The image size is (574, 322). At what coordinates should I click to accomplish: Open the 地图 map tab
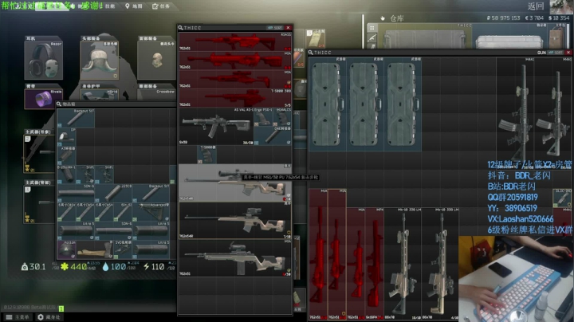[x=134, y=6]
